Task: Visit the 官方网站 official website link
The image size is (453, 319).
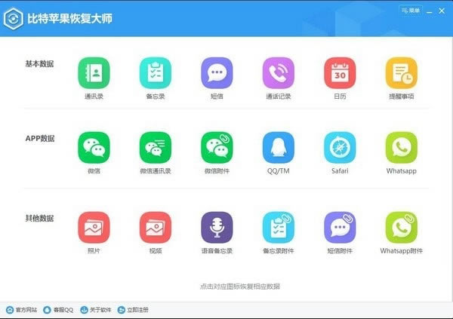Action: (22, 310)
